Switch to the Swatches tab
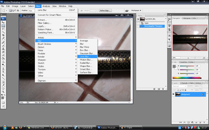The height and width of the screenshot is (130, 209). pyautogui.click(x=184, y=62)
